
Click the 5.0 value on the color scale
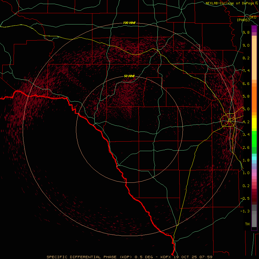click(x=246, y=109)
